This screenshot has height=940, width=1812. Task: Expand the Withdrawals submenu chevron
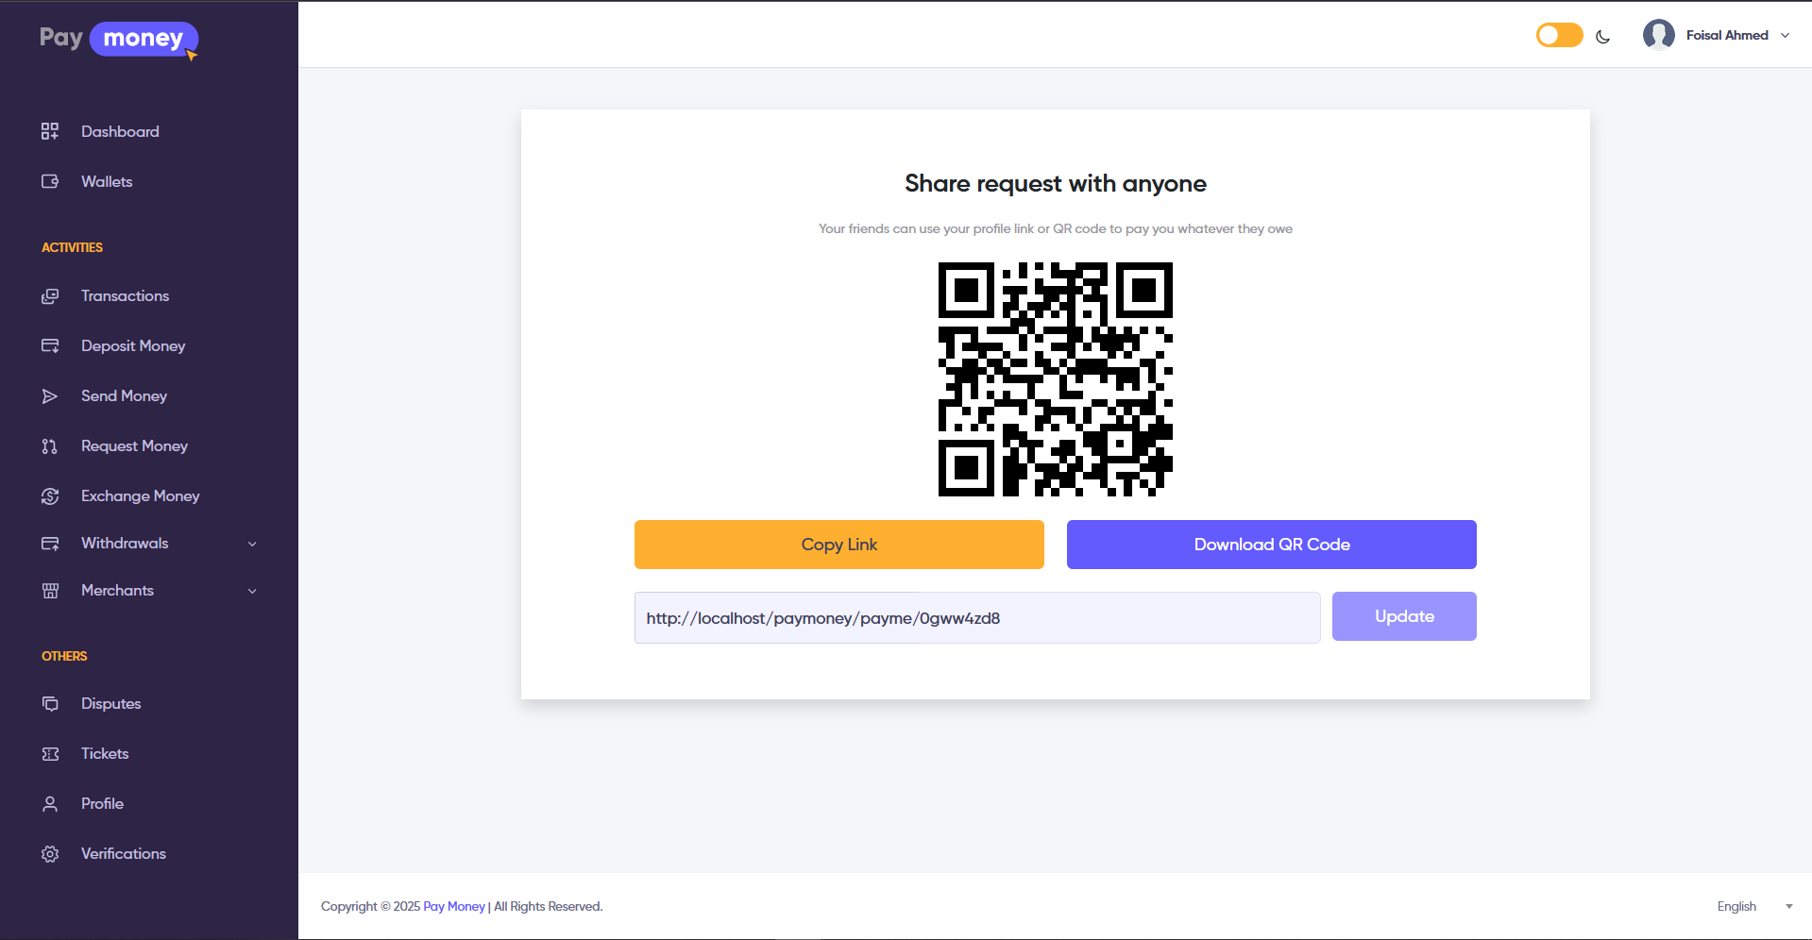coord(252,545)
